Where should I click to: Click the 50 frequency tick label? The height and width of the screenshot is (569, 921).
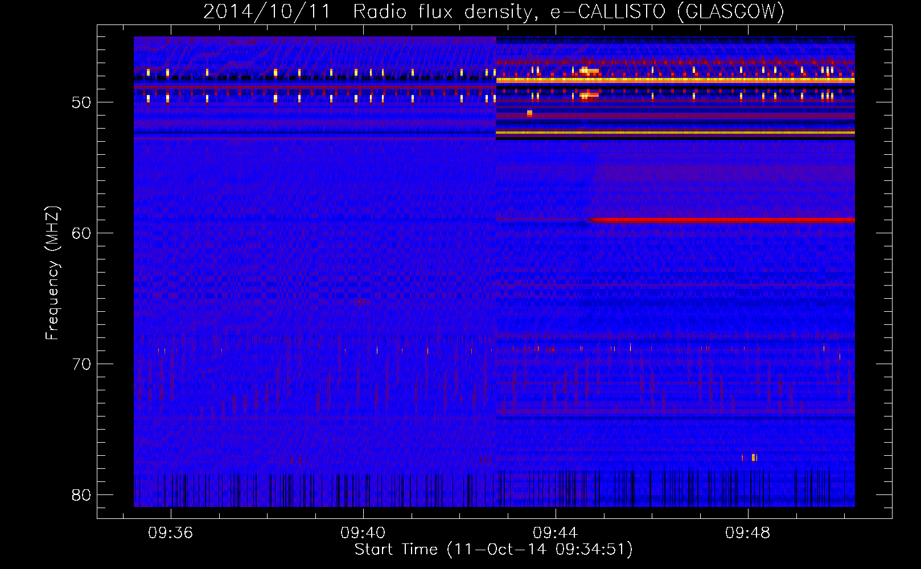tap(81, 102)
